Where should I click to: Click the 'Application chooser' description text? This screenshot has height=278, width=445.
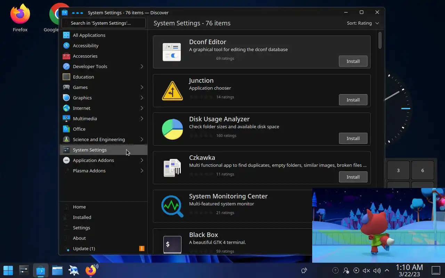210,88
